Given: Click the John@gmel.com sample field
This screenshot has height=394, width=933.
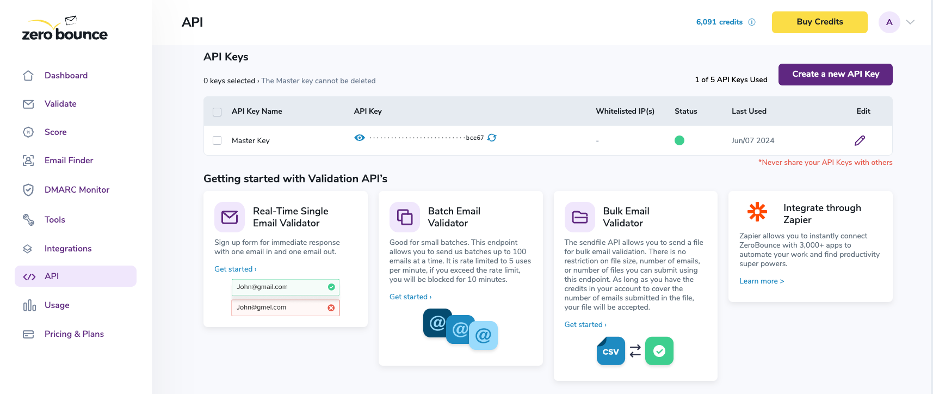Looking at the screenshot, I should click(286, 308).
